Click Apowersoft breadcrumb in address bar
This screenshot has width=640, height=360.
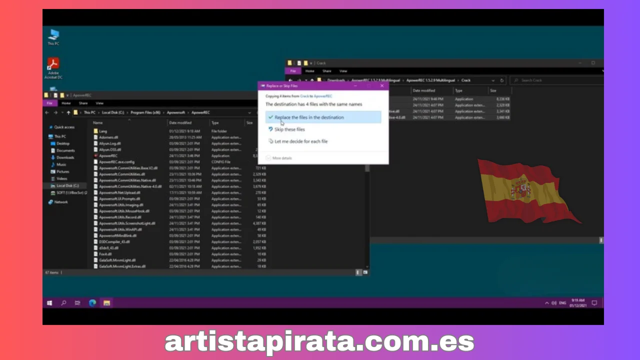176,112
